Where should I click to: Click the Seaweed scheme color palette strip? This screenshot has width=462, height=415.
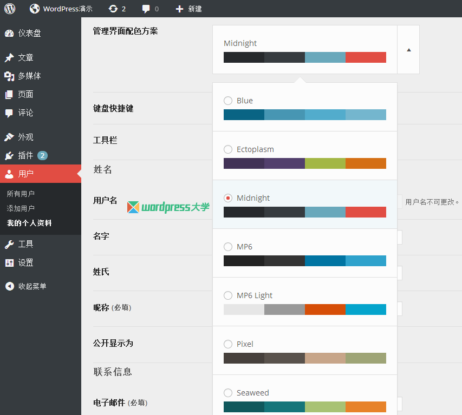[305, 407]
